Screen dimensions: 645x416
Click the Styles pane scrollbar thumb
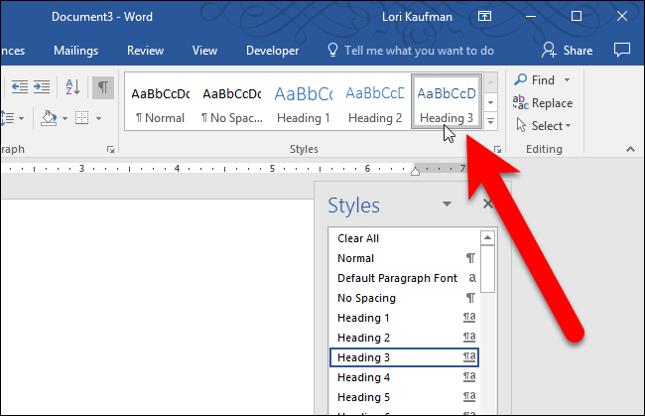pos(487,269)
